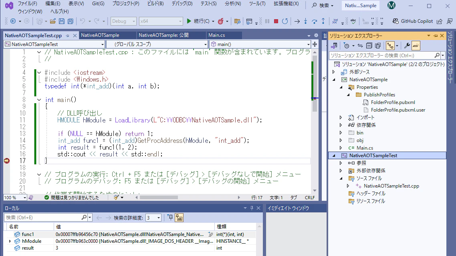This screenshot has width=456, height=256.
Task: Toggle auto-hide pin of Solution Explorer
Action: tap(435, 36)
